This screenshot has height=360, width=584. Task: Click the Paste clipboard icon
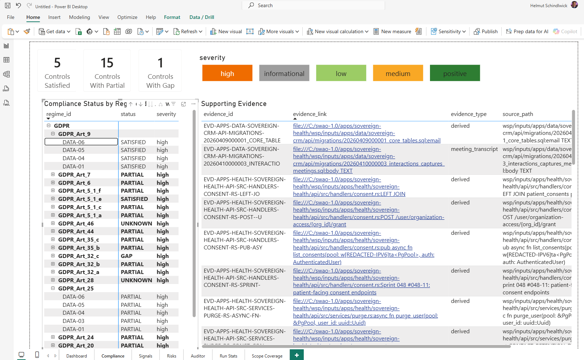(x=11, y=31)
